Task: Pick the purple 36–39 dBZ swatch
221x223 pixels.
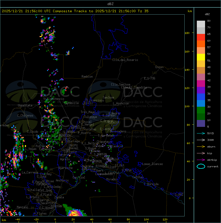Action: (201, 90)
